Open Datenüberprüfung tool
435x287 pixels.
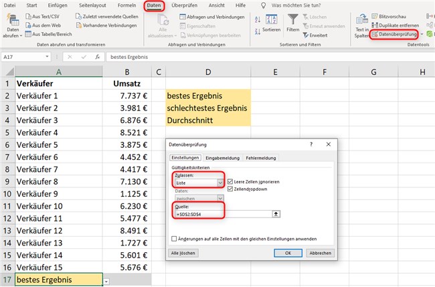(394, 34)
